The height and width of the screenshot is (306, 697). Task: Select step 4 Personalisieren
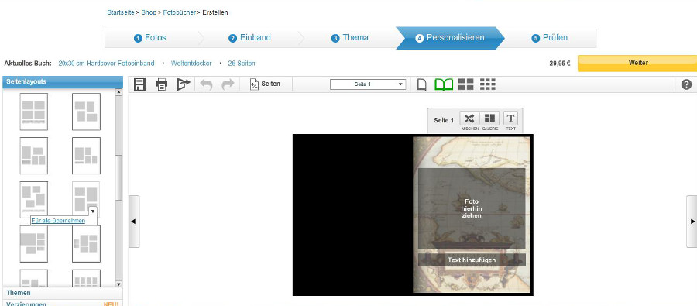(x=450, y=38)
